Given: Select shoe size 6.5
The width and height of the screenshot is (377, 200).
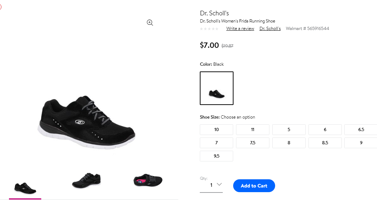Looking at the screenshot, I should (361, 130).
